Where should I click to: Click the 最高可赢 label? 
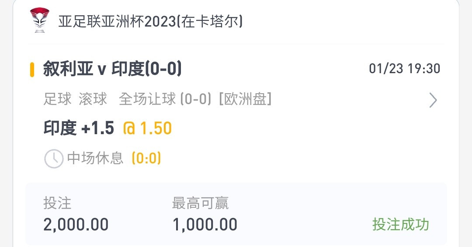[x=200, y=203]
